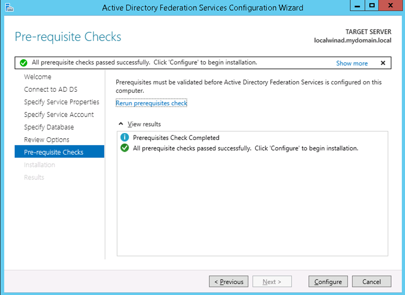Open the Review Options step
The image size is (405, 295).
pyautogui.click(x=46, y=140)
